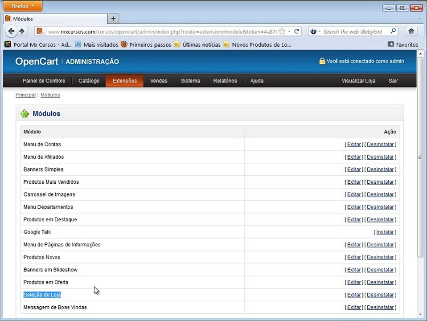Image resolution: width=427 pixels, height=321 pixels.
Task: Open a new tab with plus button
Action: [113, 19]
